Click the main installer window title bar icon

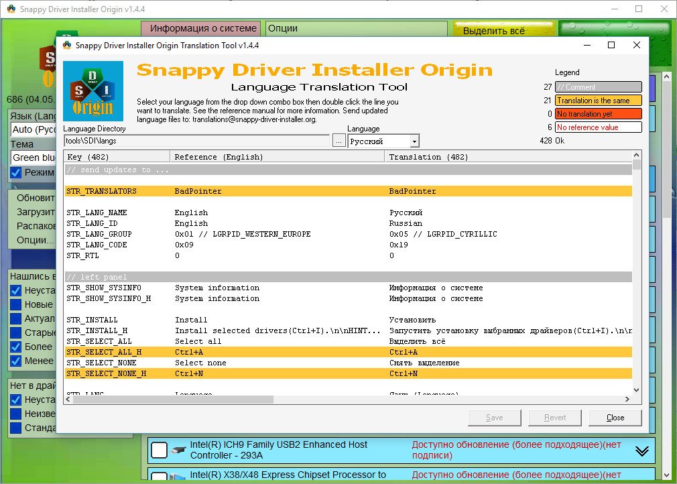click(11, 9)
